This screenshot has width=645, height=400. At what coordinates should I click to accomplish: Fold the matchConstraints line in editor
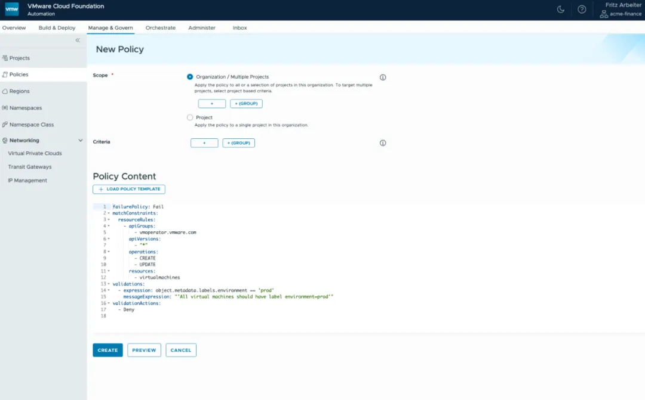point(109,213)
